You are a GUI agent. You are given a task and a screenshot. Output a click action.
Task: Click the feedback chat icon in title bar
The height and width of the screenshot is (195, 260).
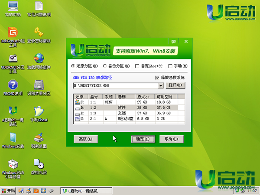pyautogui.click(x=174, y=42)
